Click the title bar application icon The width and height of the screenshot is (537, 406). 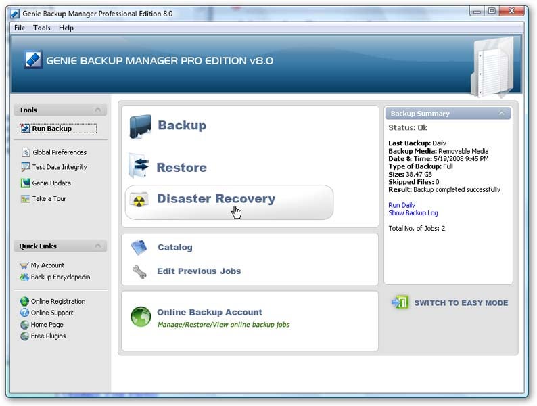pyautogui.click(x=15, y=14)
